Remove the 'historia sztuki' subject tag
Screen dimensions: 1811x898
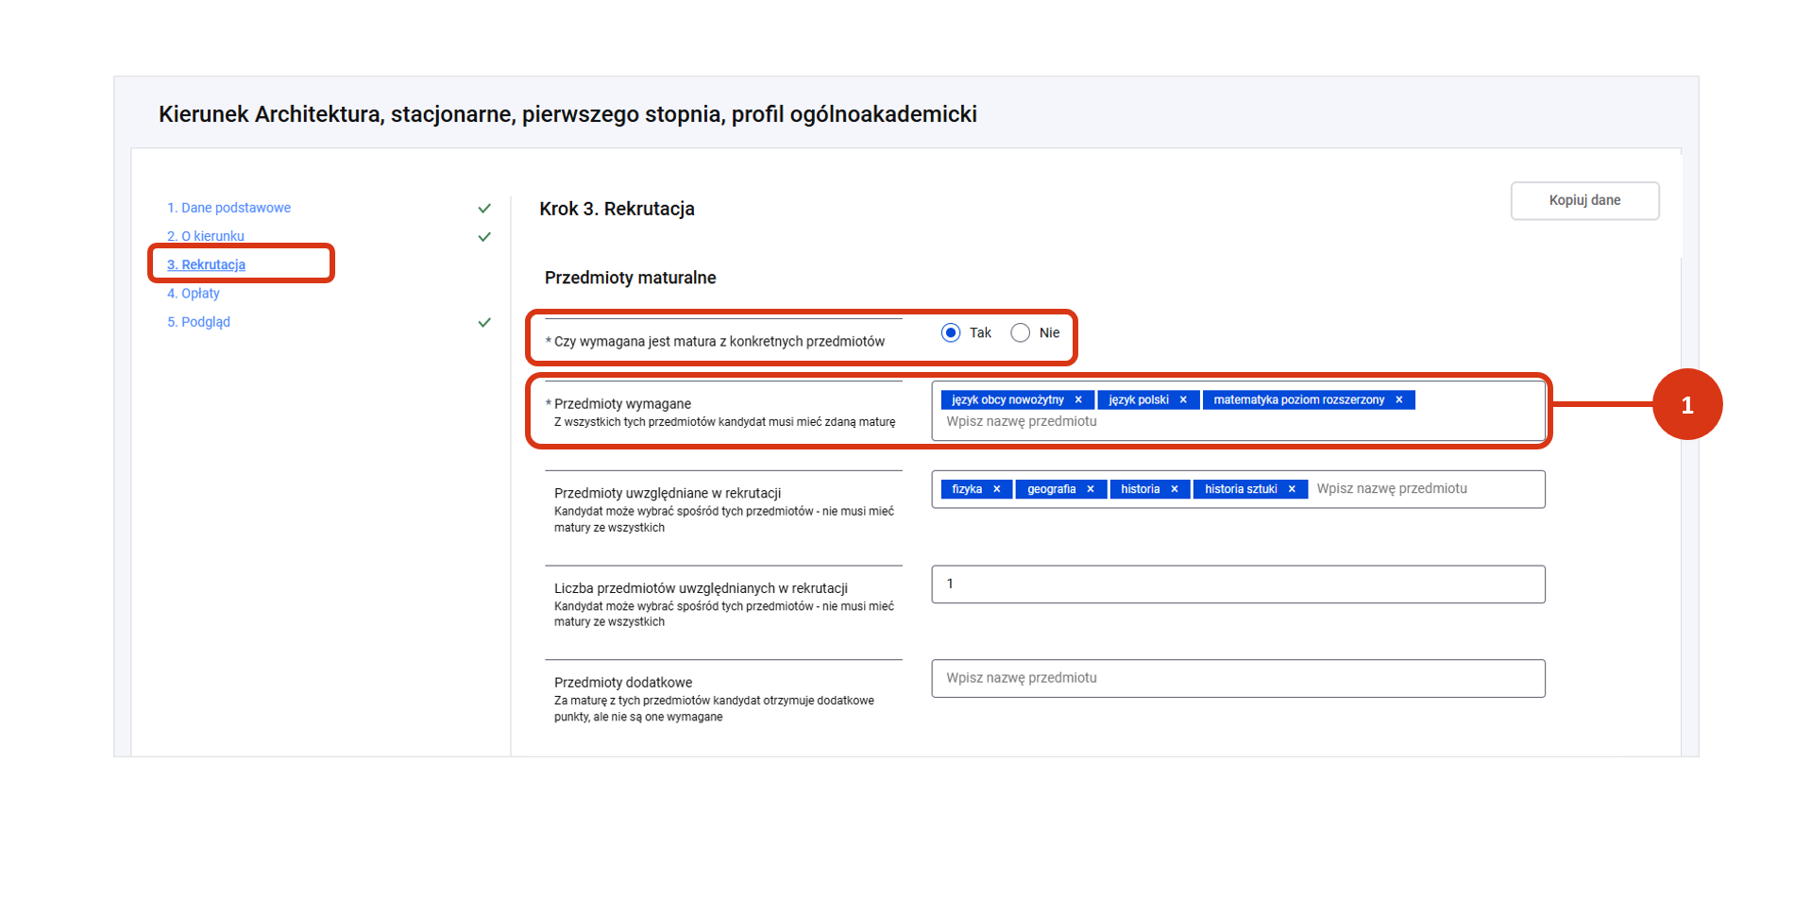click(1292, 489)
